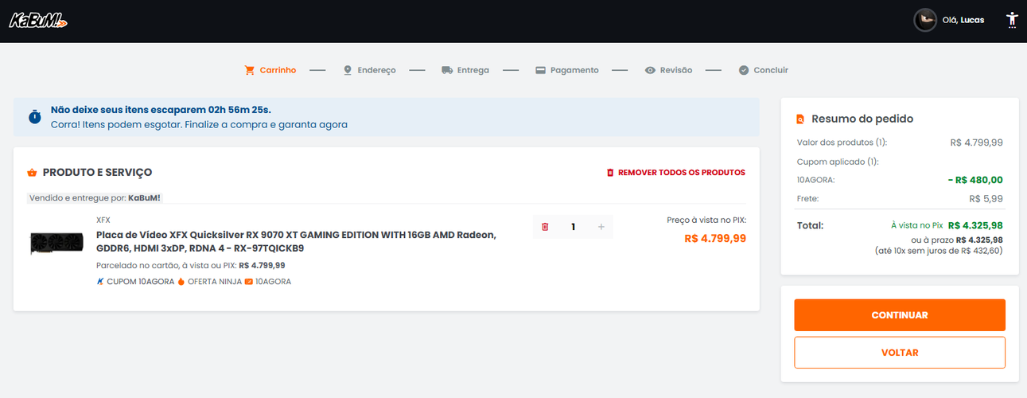Click the countdown timer clock icon

pos(35,117)
